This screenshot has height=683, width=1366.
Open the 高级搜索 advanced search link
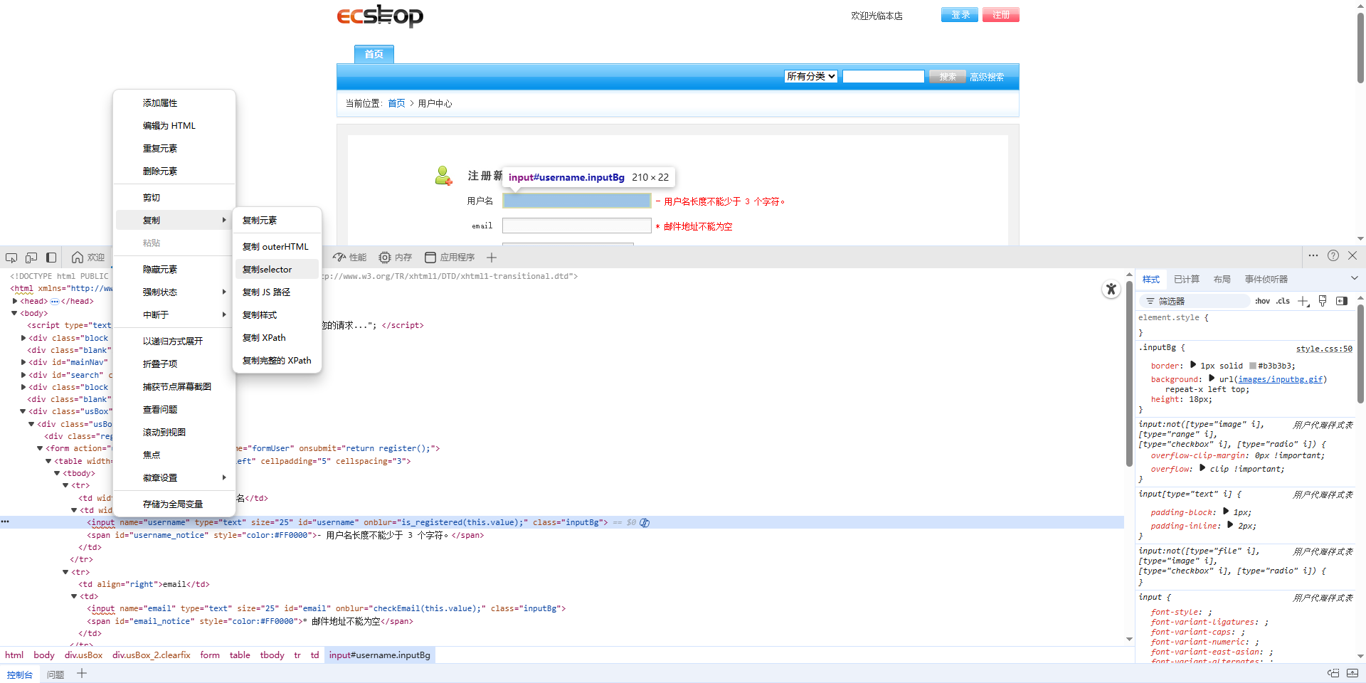(987, 77)
